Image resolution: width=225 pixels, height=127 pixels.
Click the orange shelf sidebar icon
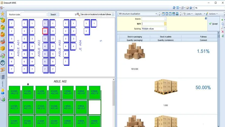[x=3, y=70]
